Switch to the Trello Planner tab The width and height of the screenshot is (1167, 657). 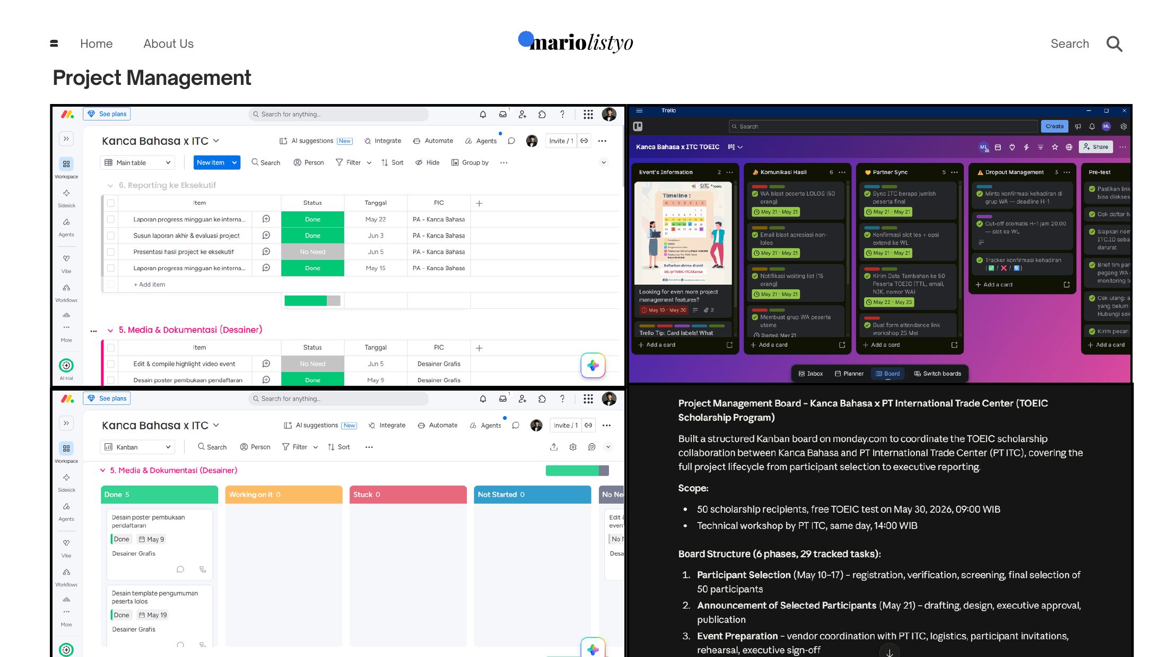click(849, 374)
